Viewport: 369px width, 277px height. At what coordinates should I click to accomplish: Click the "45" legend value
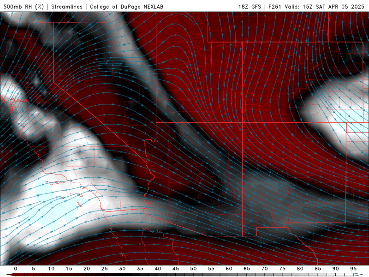[x=176, y=269]
